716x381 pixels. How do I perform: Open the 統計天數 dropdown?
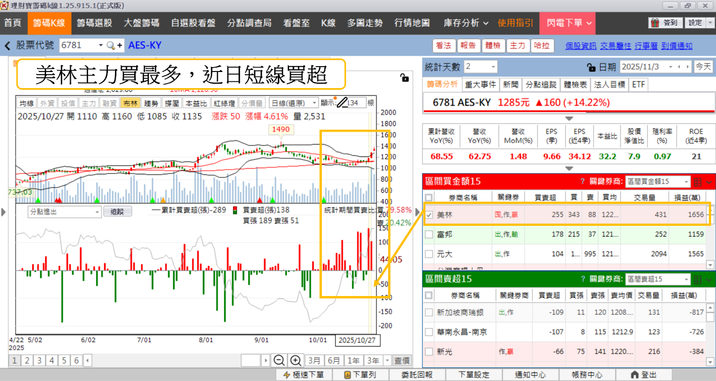(493, 67)
